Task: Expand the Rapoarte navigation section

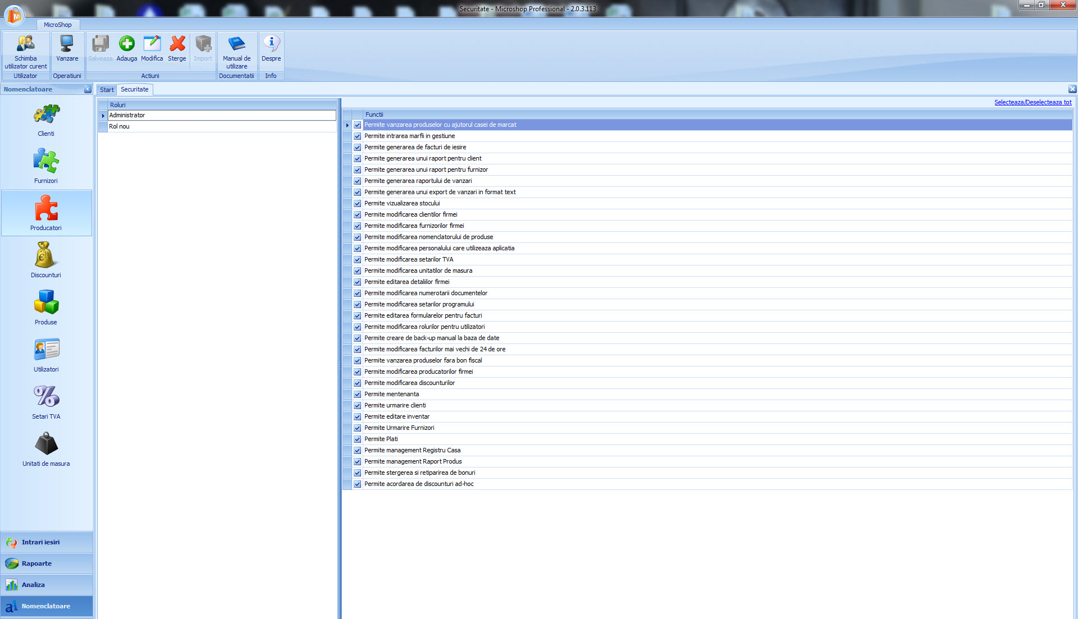Action: [47, 563]
